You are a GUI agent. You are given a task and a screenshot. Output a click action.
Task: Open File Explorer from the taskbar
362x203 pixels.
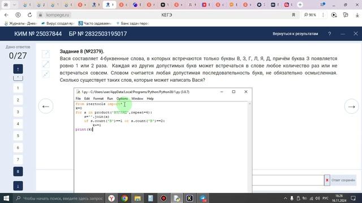click(137, 198)
